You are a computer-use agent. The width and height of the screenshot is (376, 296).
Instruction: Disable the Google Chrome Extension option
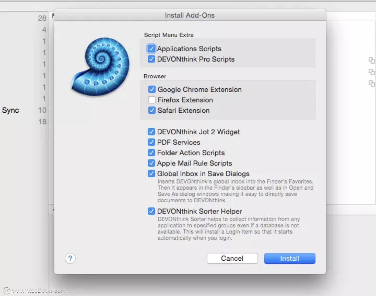coord(152,89)
